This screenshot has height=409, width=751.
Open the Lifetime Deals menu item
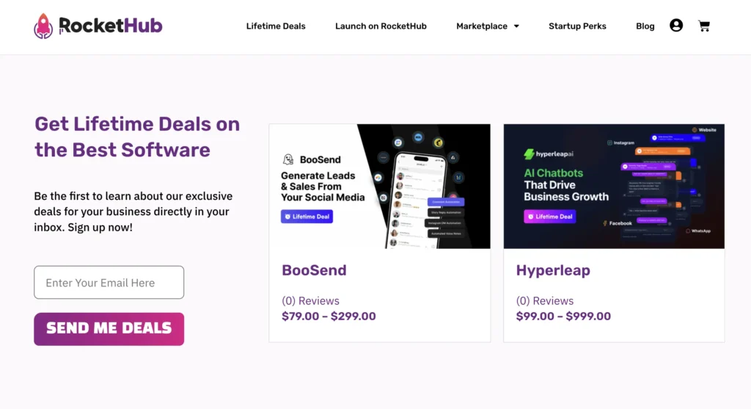pos(276,26)
